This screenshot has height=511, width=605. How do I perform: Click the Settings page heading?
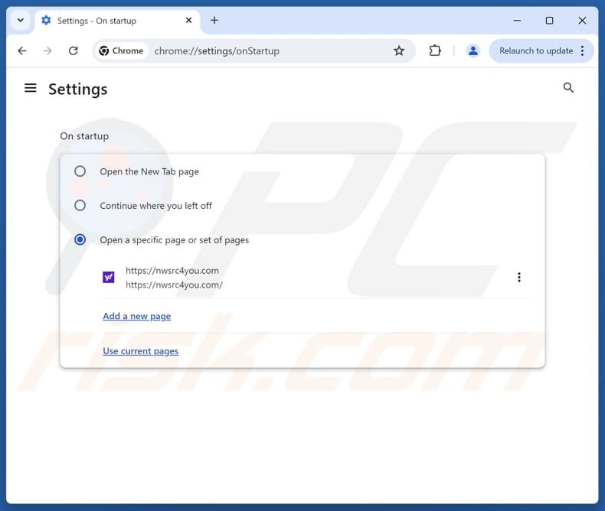[78, 90]
